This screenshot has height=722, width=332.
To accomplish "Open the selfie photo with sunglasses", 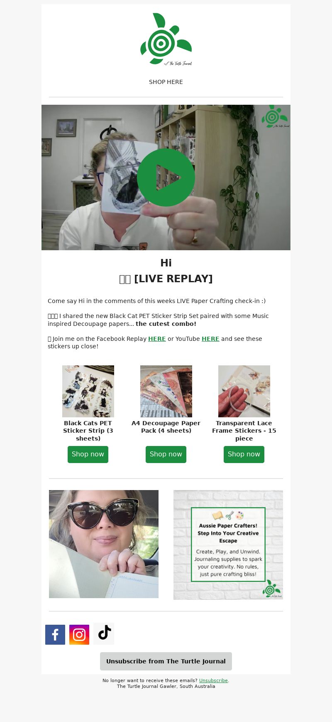I will pos(104,544).
